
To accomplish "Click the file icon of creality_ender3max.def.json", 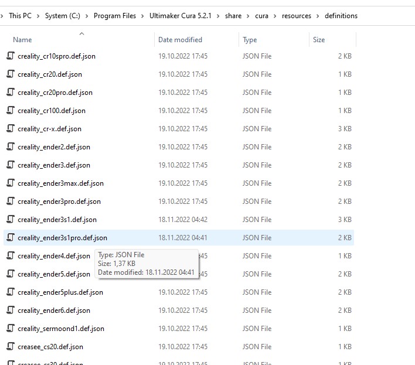I will (11, 183).
